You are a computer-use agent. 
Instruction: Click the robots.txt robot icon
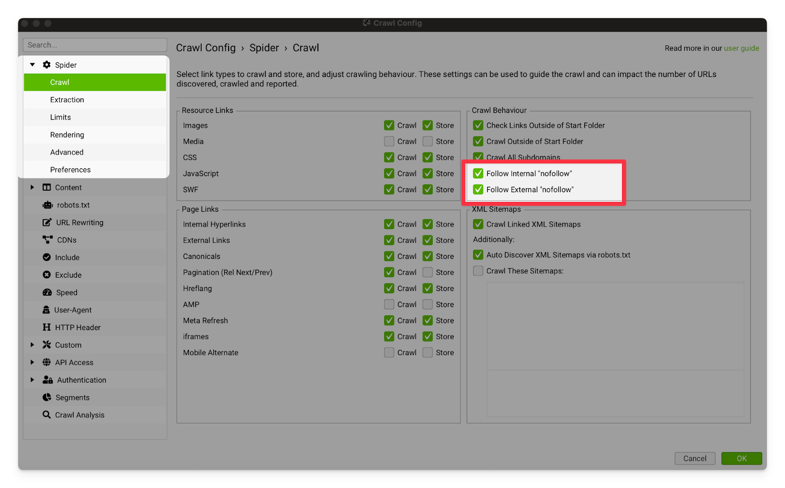point(47,205)
